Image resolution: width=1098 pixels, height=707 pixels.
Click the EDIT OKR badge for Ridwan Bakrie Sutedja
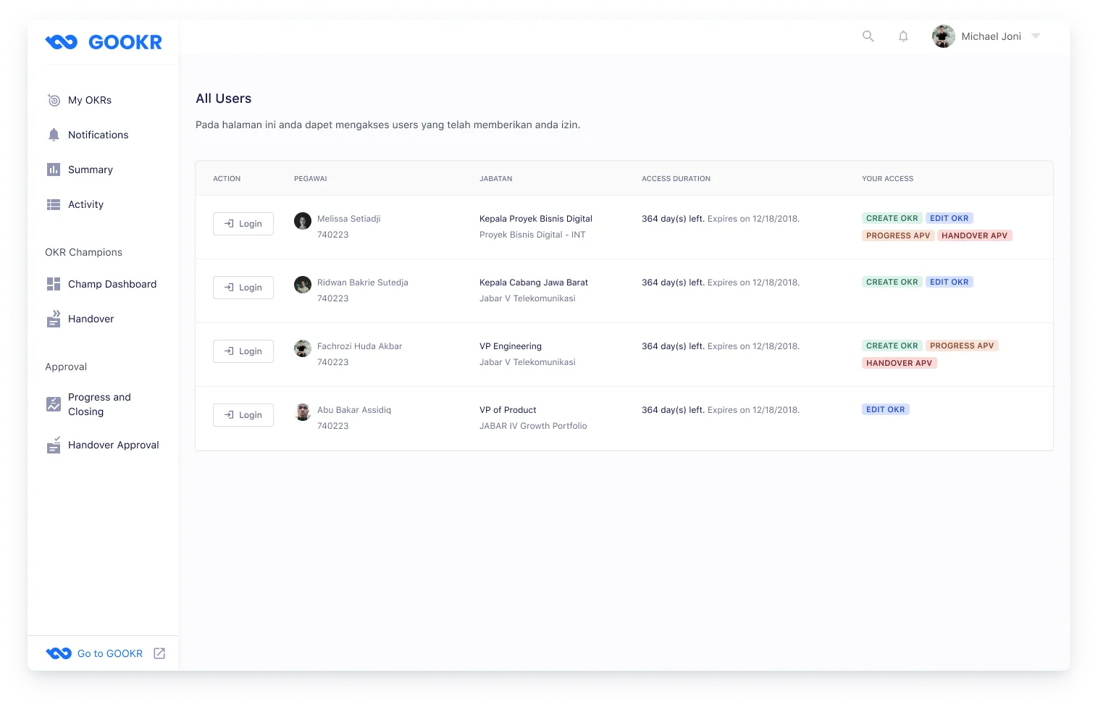(x=949, y=282)
